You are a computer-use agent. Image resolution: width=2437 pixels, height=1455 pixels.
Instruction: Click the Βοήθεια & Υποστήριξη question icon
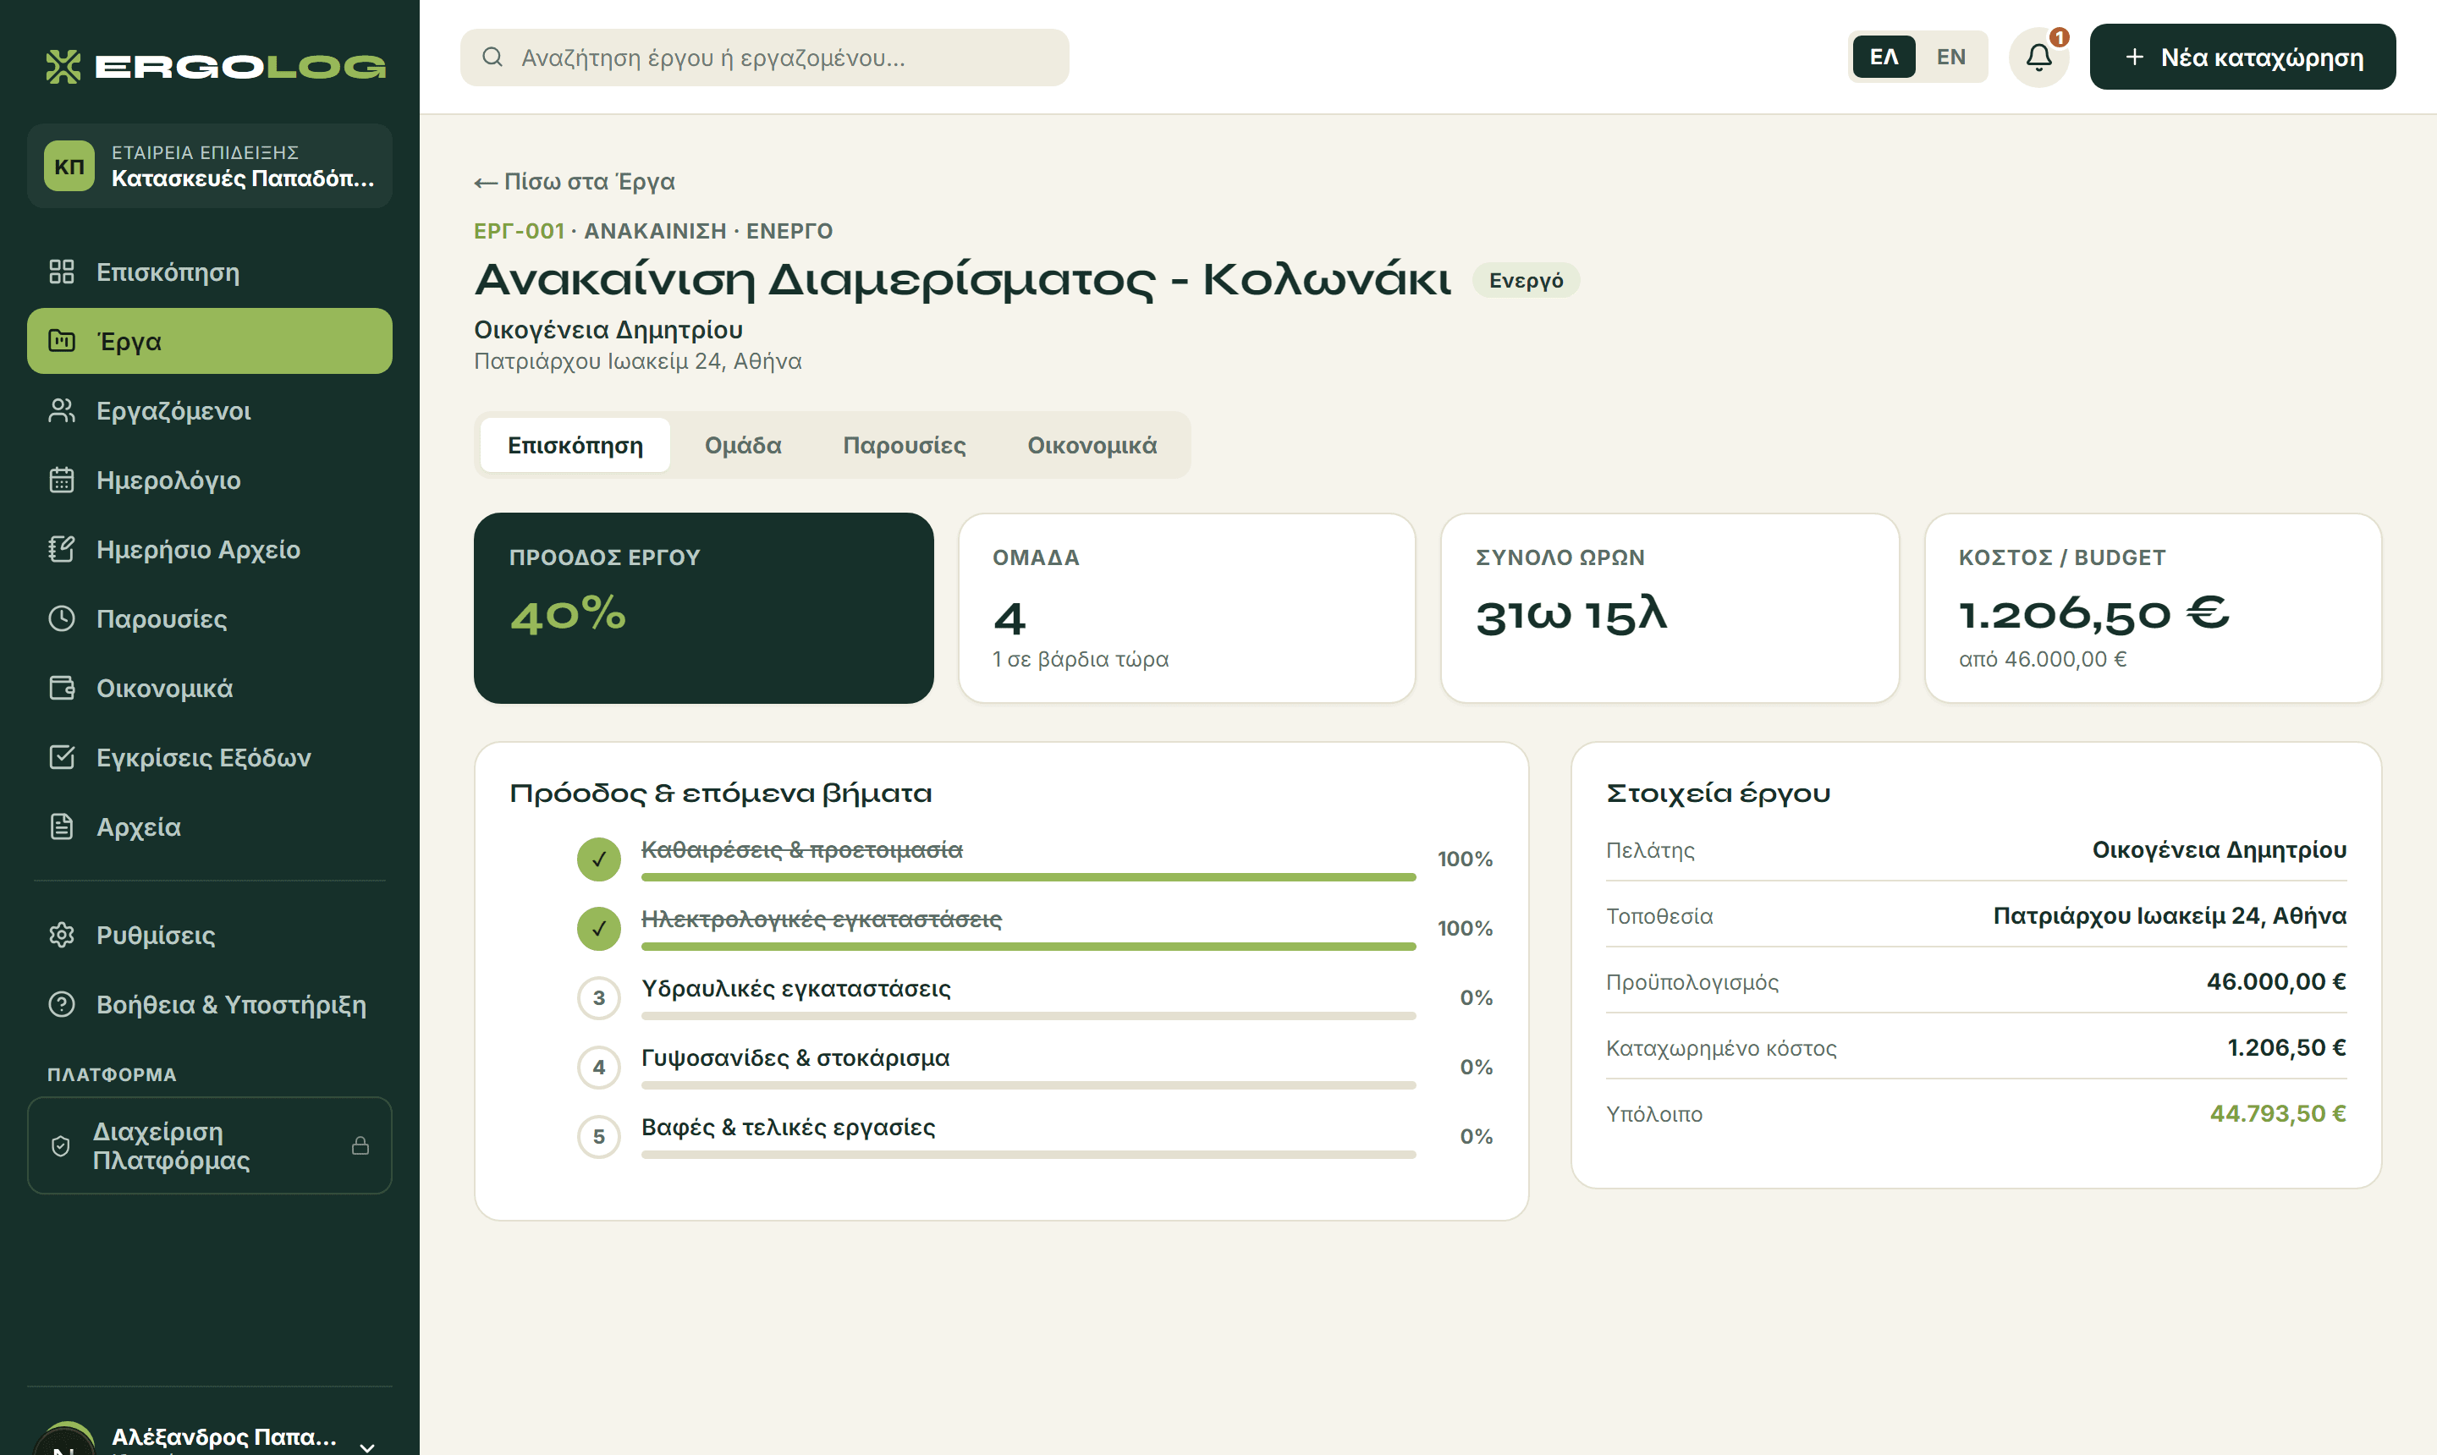(62, 1004)
